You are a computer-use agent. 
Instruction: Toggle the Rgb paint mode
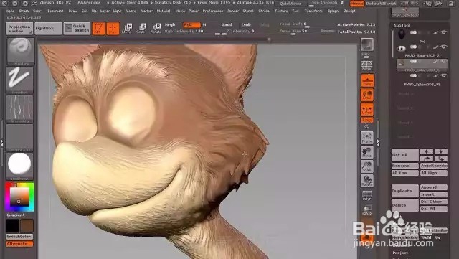(x=191, y=25)
